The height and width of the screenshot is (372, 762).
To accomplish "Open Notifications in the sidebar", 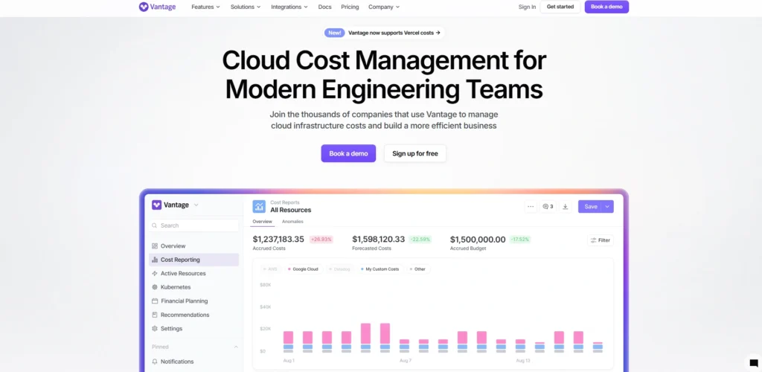I will pos(177,362).
